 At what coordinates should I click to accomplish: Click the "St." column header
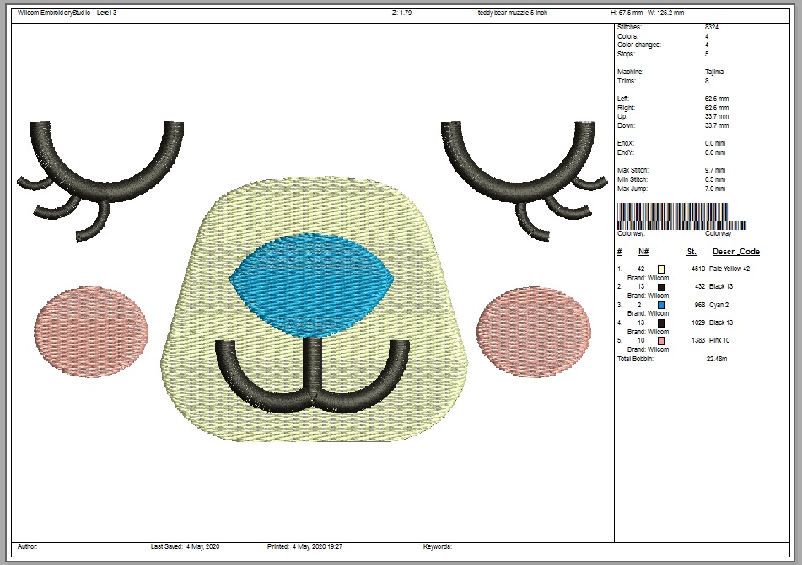[x=692, y=252]
